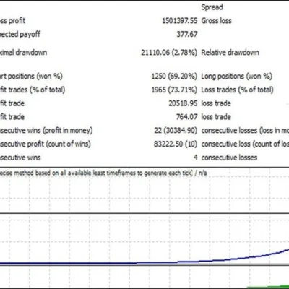Select consecutive profit value 83222.50 (10)
Viewport: 289px width, 289px height.
176,144
